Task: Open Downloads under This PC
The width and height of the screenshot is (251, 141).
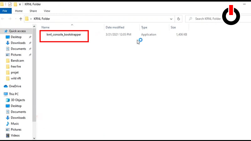Action: coord(18,118)
